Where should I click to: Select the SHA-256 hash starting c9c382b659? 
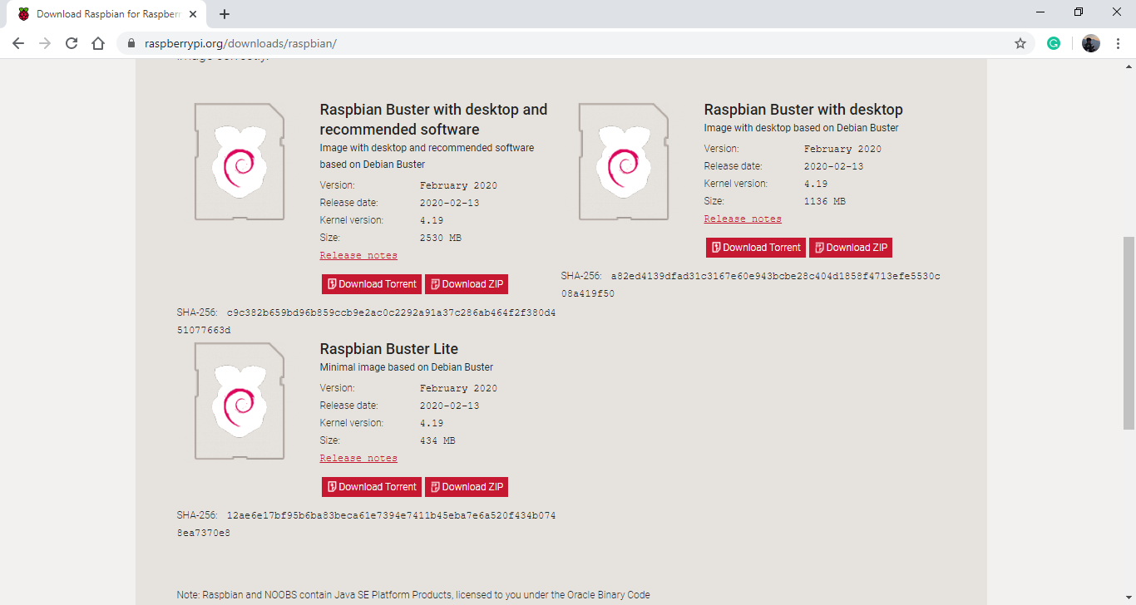pos(366,322)
